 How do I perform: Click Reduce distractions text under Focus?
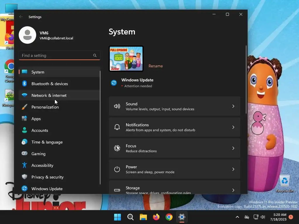[141, 151]
